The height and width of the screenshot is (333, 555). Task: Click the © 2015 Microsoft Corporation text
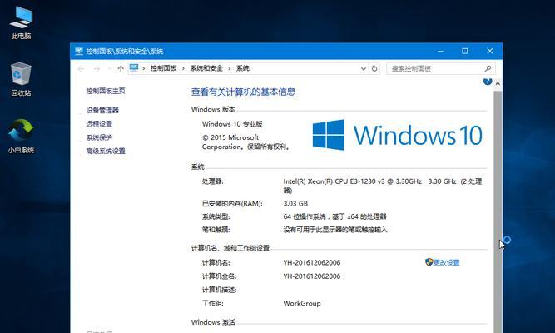(x=246, y=142)
